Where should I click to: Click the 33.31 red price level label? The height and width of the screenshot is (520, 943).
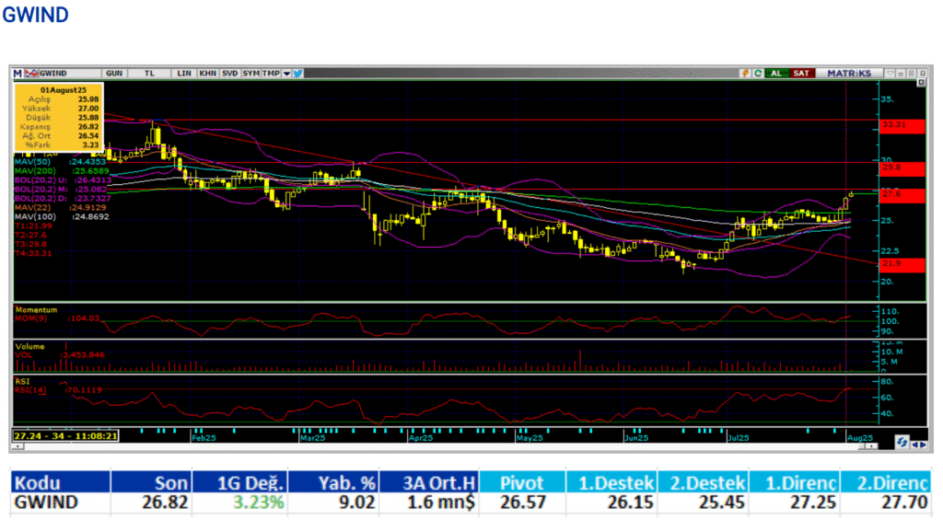click(x=902, y=126)
